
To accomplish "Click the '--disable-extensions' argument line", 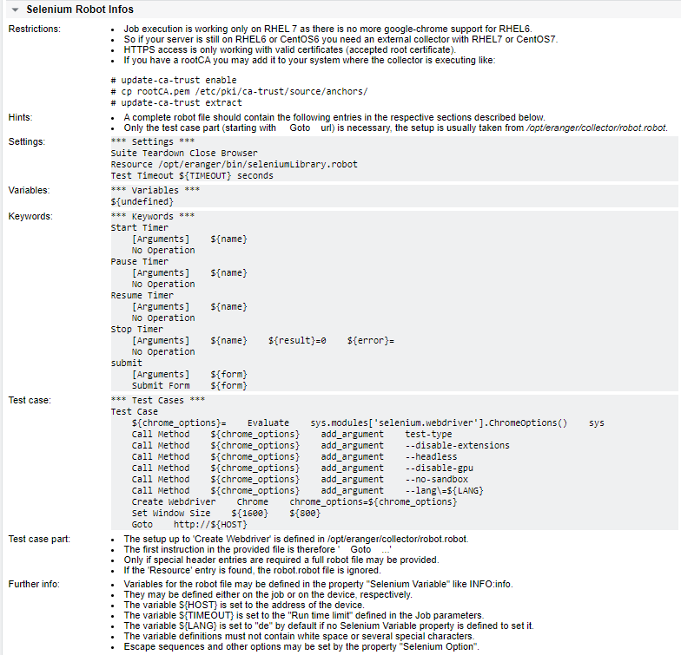I will pyautogui.click(x=321, y=446).
